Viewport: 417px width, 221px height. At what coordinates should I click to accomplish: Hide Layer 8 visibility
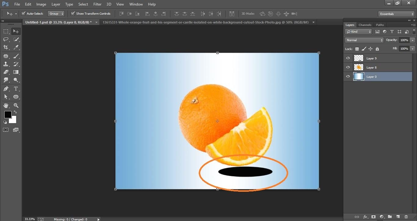click(x=348, y=67)
